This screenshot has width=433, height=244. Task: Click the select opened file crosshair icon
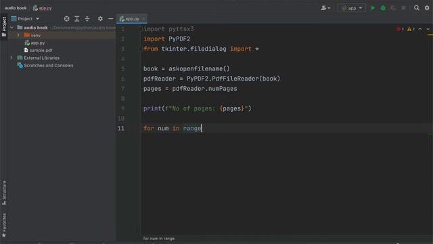(x=66, y=18)
